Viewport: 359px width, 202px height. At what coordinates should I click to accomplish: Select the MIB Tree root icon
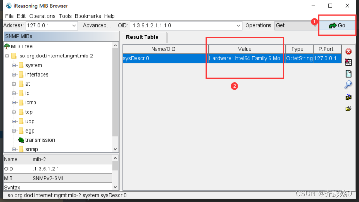point(7,46)
